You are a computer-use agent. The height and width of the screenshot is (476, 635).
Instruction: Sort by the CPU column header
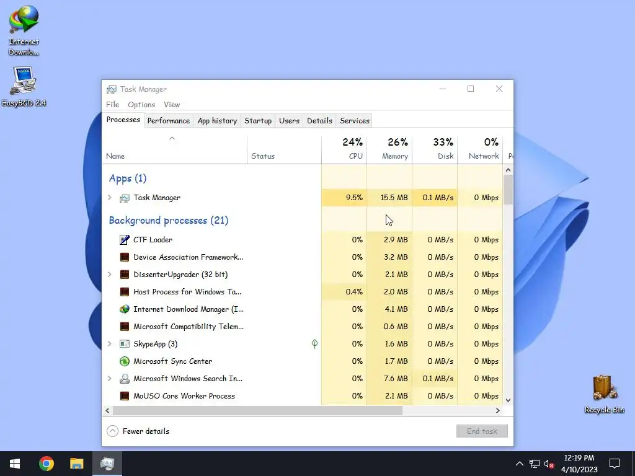click(x=344, y=150)
